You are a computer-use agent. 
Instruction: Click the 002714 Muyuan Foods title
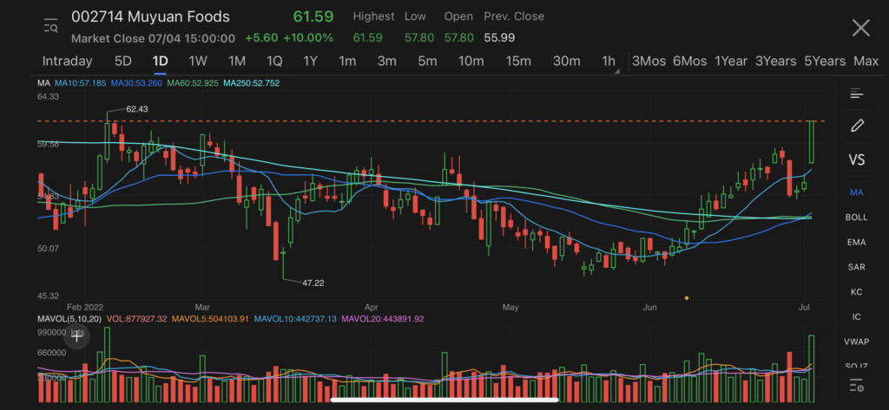[x=150, y=17]
